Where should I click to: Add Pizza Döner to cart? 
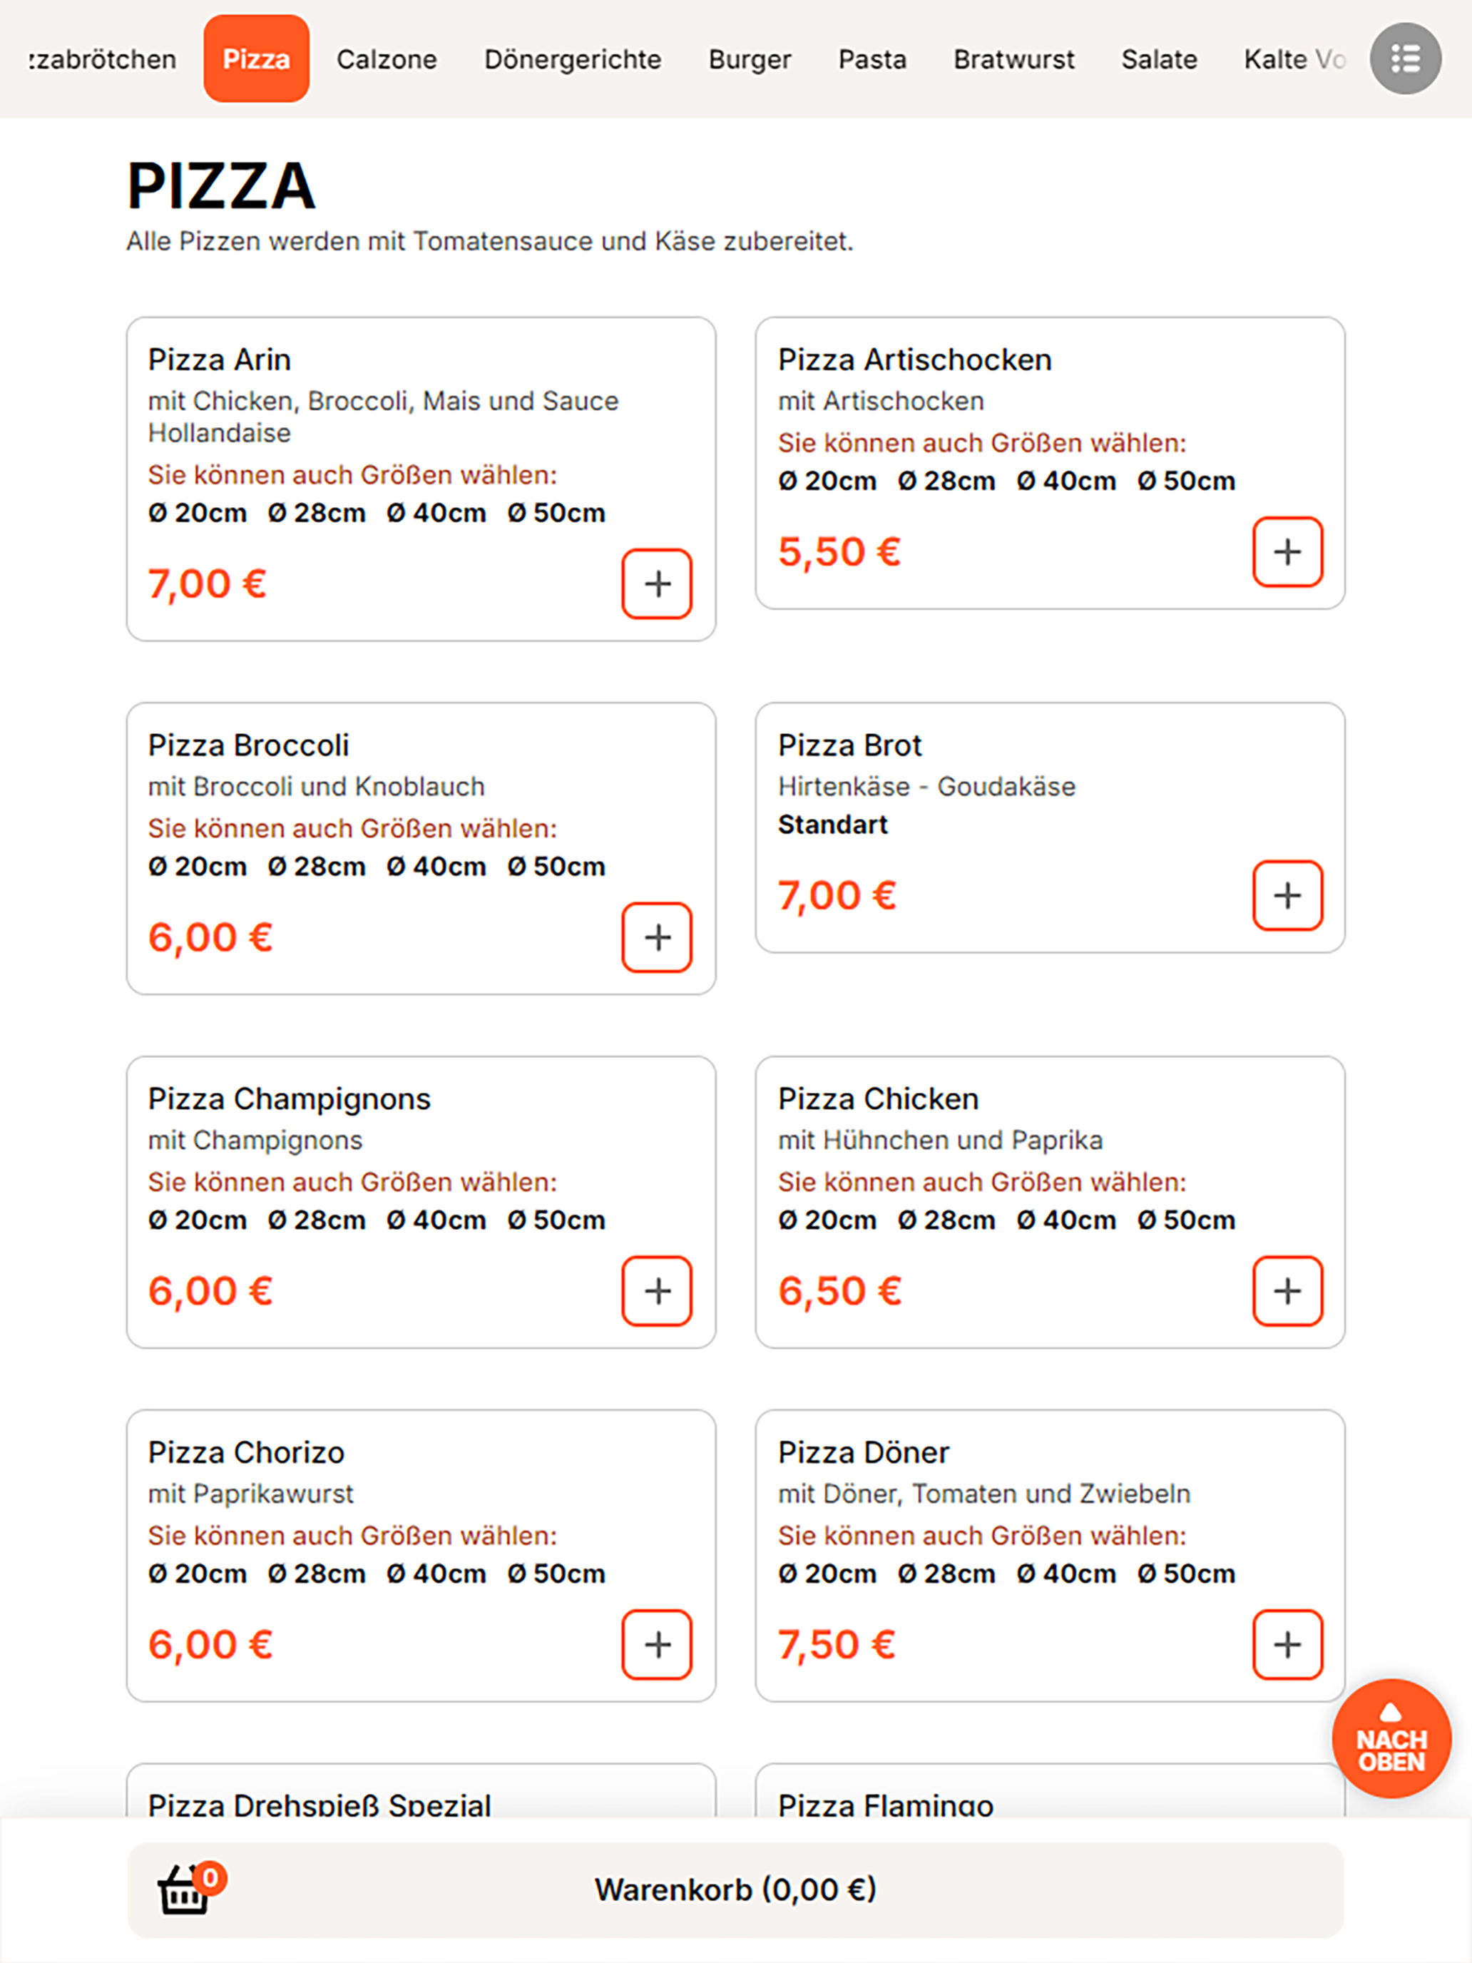[x=1287, y=1644]
